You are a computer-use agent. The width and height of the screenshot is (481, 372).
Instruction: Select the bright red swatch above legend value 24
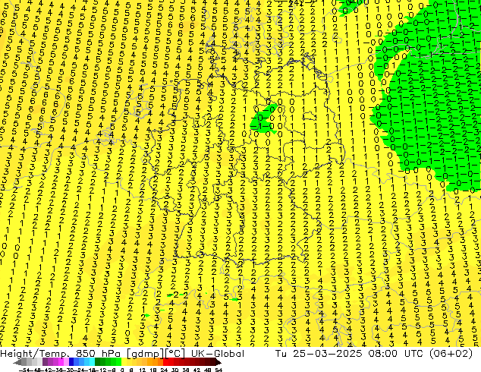tap(165, 362)
